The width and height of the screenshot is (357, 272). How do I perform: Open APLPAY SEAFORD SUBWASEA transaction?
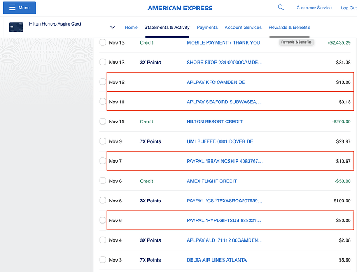click(224, 102)
